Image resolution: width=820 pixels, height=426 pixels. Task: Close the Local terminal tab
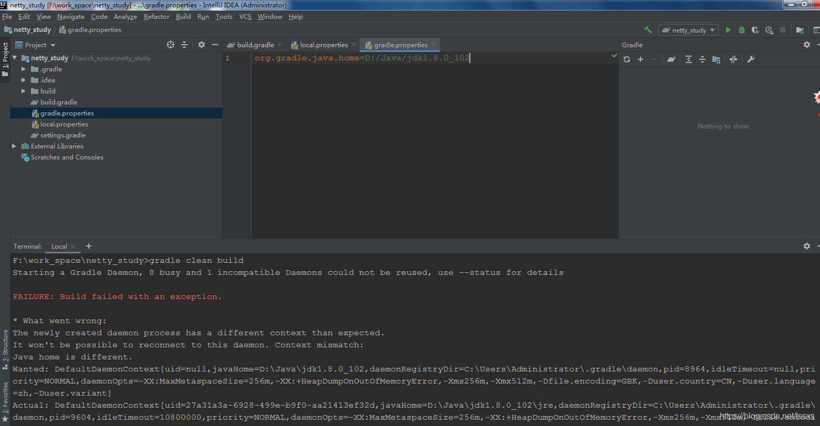(x=73, y=247)
